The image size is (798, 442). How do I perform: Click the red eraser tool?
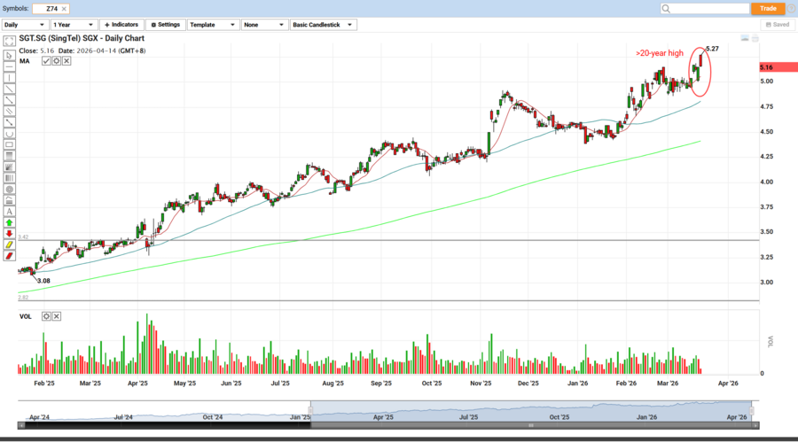[9, 256]
